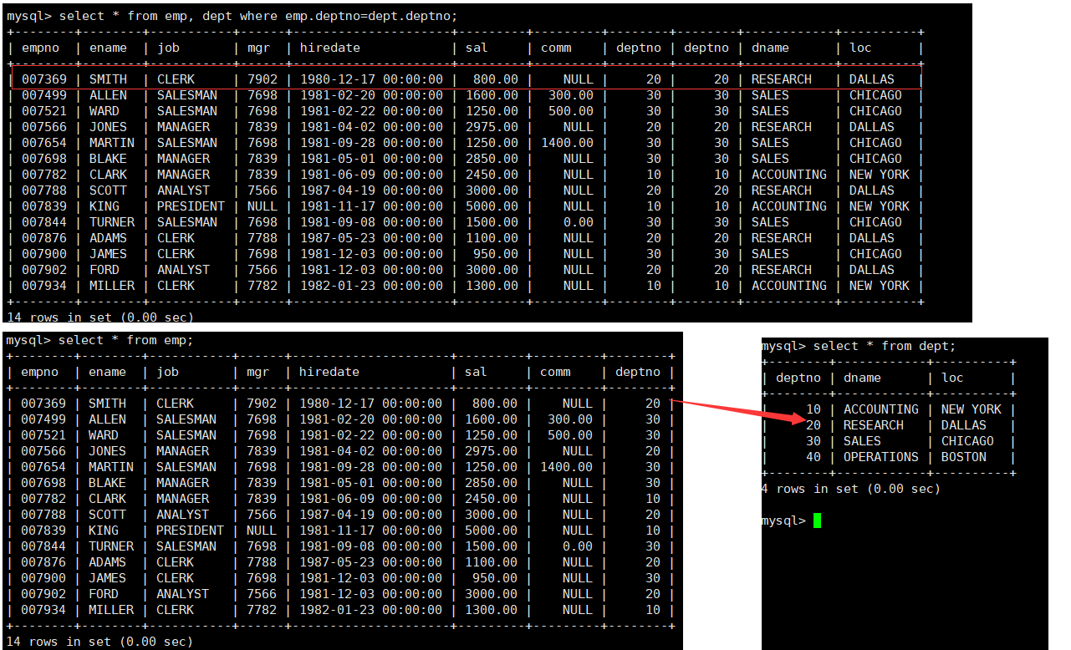Click empno 007902 in the emp-only table
Screen dimensions: 1071x650
[43, 594]
